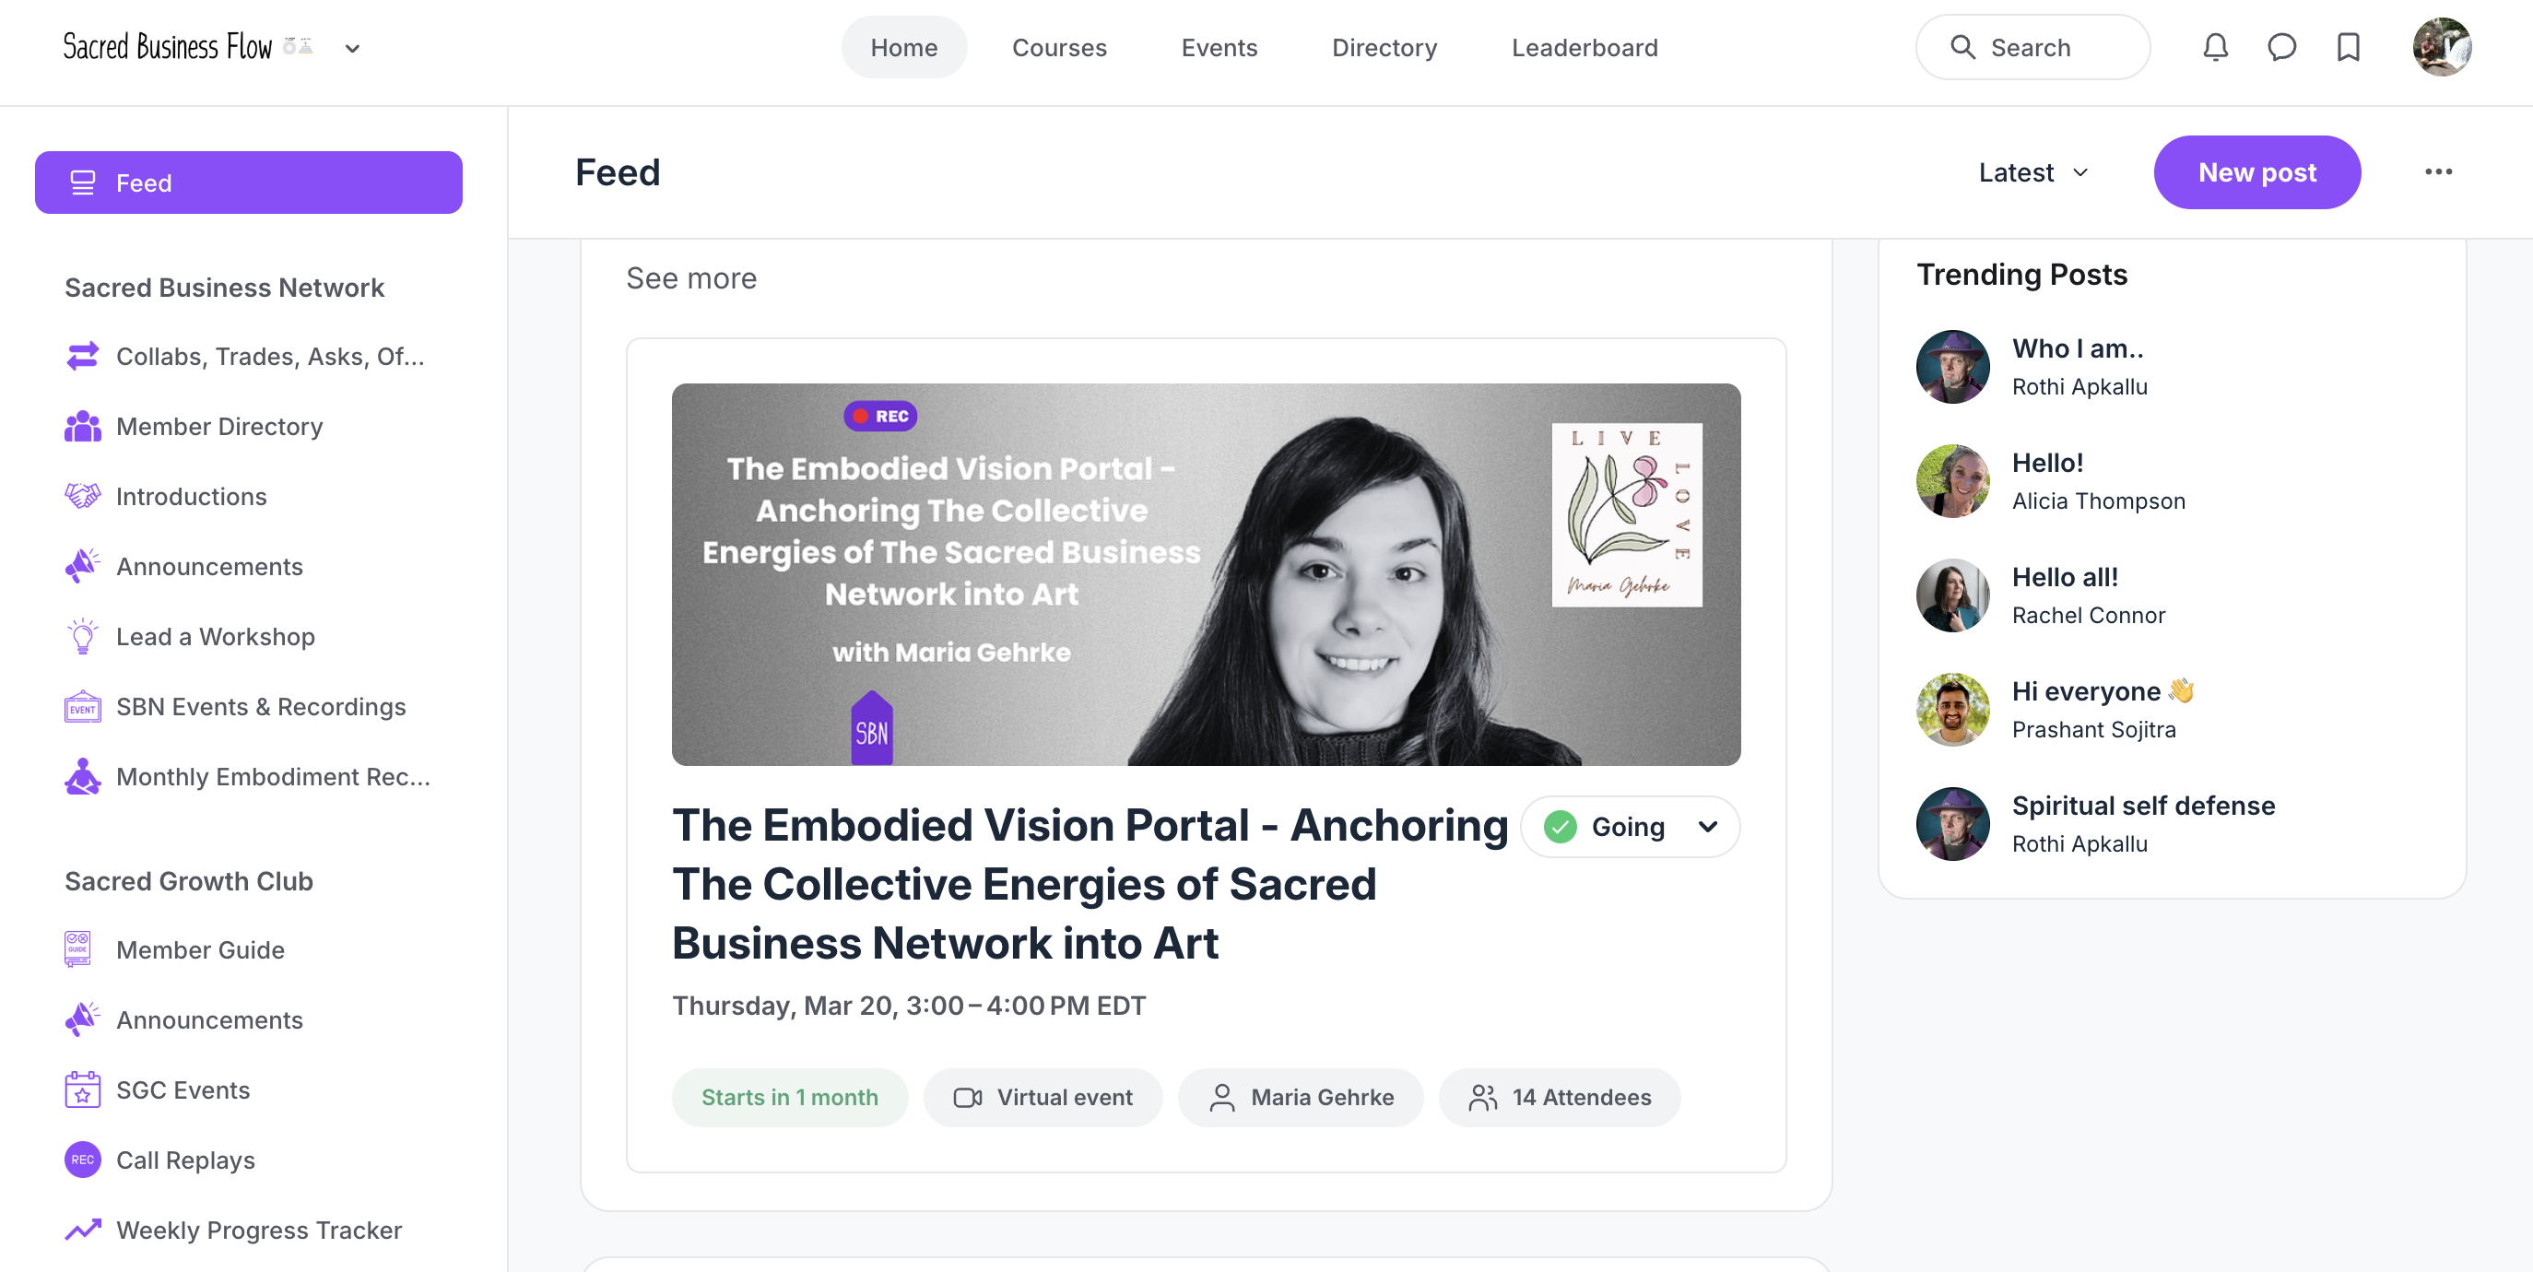2533x1272 pixels.
Task: Click the Member Directory people icon
Action: click(x=83, y=427)
